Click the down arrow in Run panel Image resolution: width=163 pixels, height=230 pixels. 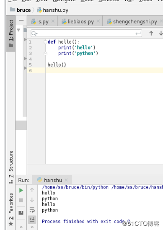[32, 200]
